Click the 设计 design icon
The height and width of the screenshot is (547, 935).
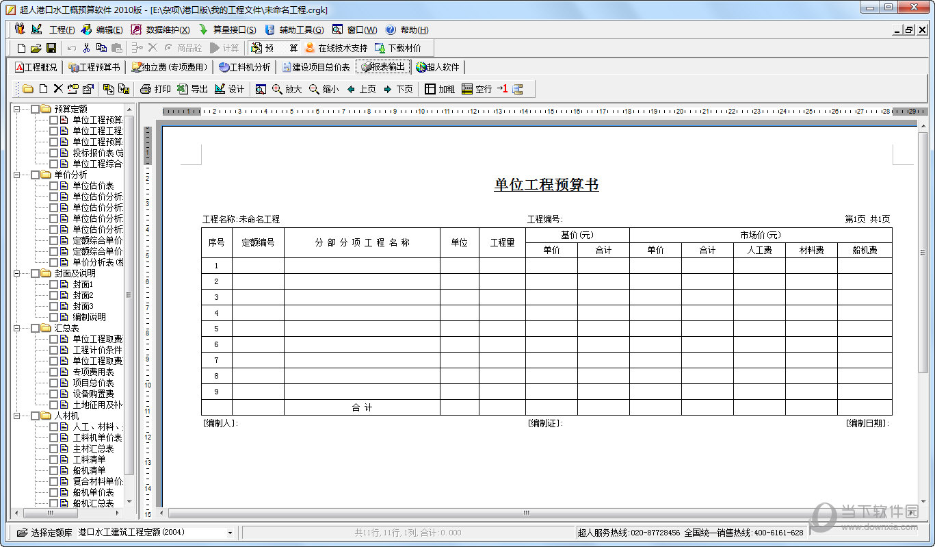[220, 89]
